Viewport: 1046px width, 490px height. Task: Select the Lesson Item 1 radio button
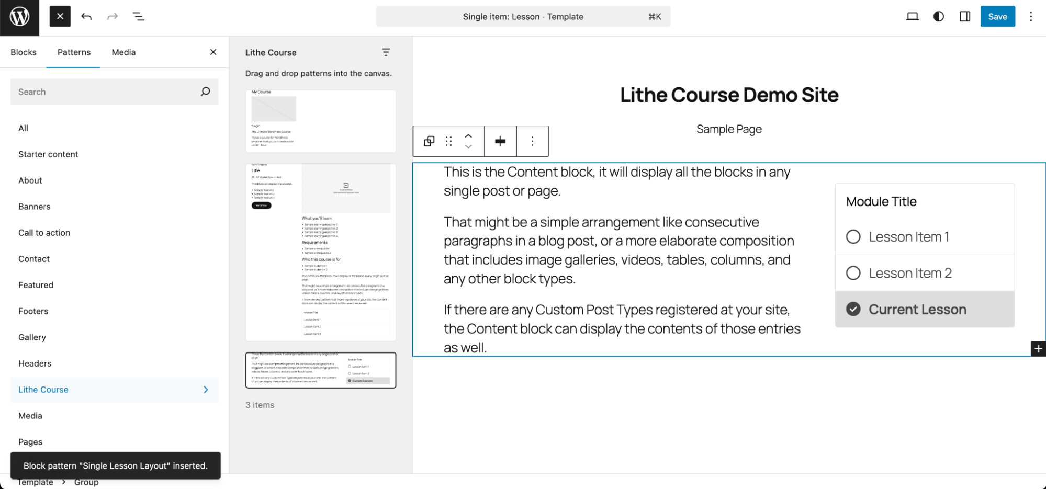pyautogui.click(x=853, y=236)
